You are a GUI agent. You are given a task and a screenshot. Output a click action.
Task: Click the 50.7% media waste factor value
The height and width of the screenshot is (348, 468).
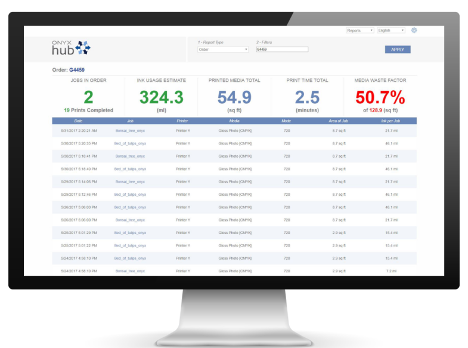[380, 97]
